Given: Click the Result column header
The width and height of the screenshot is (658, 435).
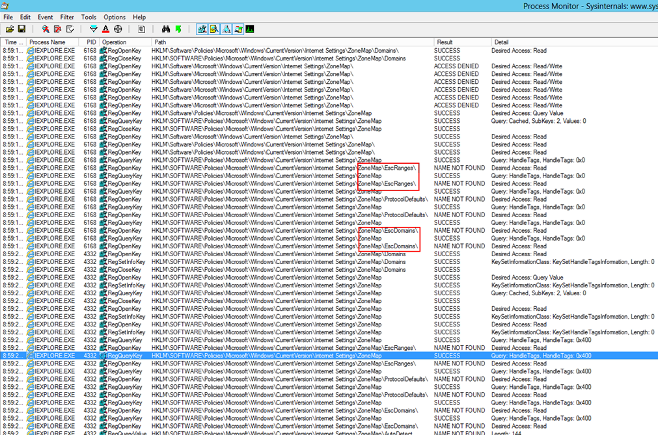Looking at the screenshot, I should pos(463,42).
